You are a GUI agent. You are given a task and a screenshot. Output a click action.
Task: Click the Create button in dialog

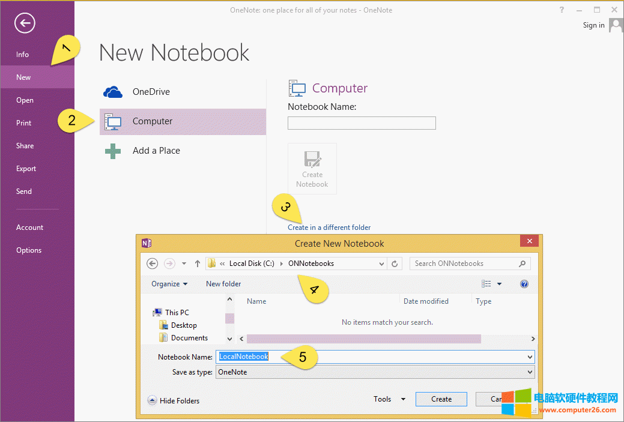click(441, 399)
